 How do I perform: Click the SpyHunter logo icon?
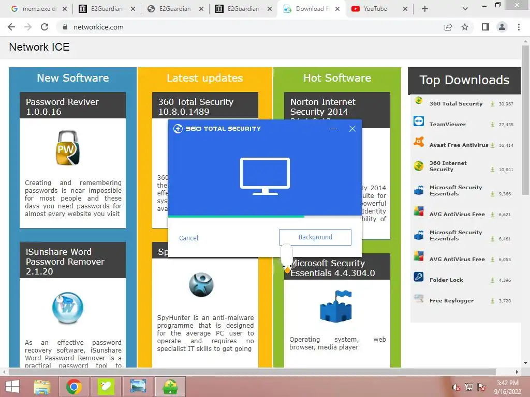tap(201, 285)
